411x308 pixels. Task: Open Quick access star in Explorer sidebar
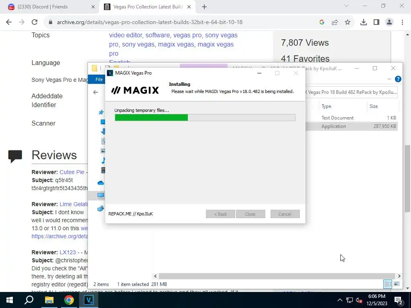tap(101, 112)
